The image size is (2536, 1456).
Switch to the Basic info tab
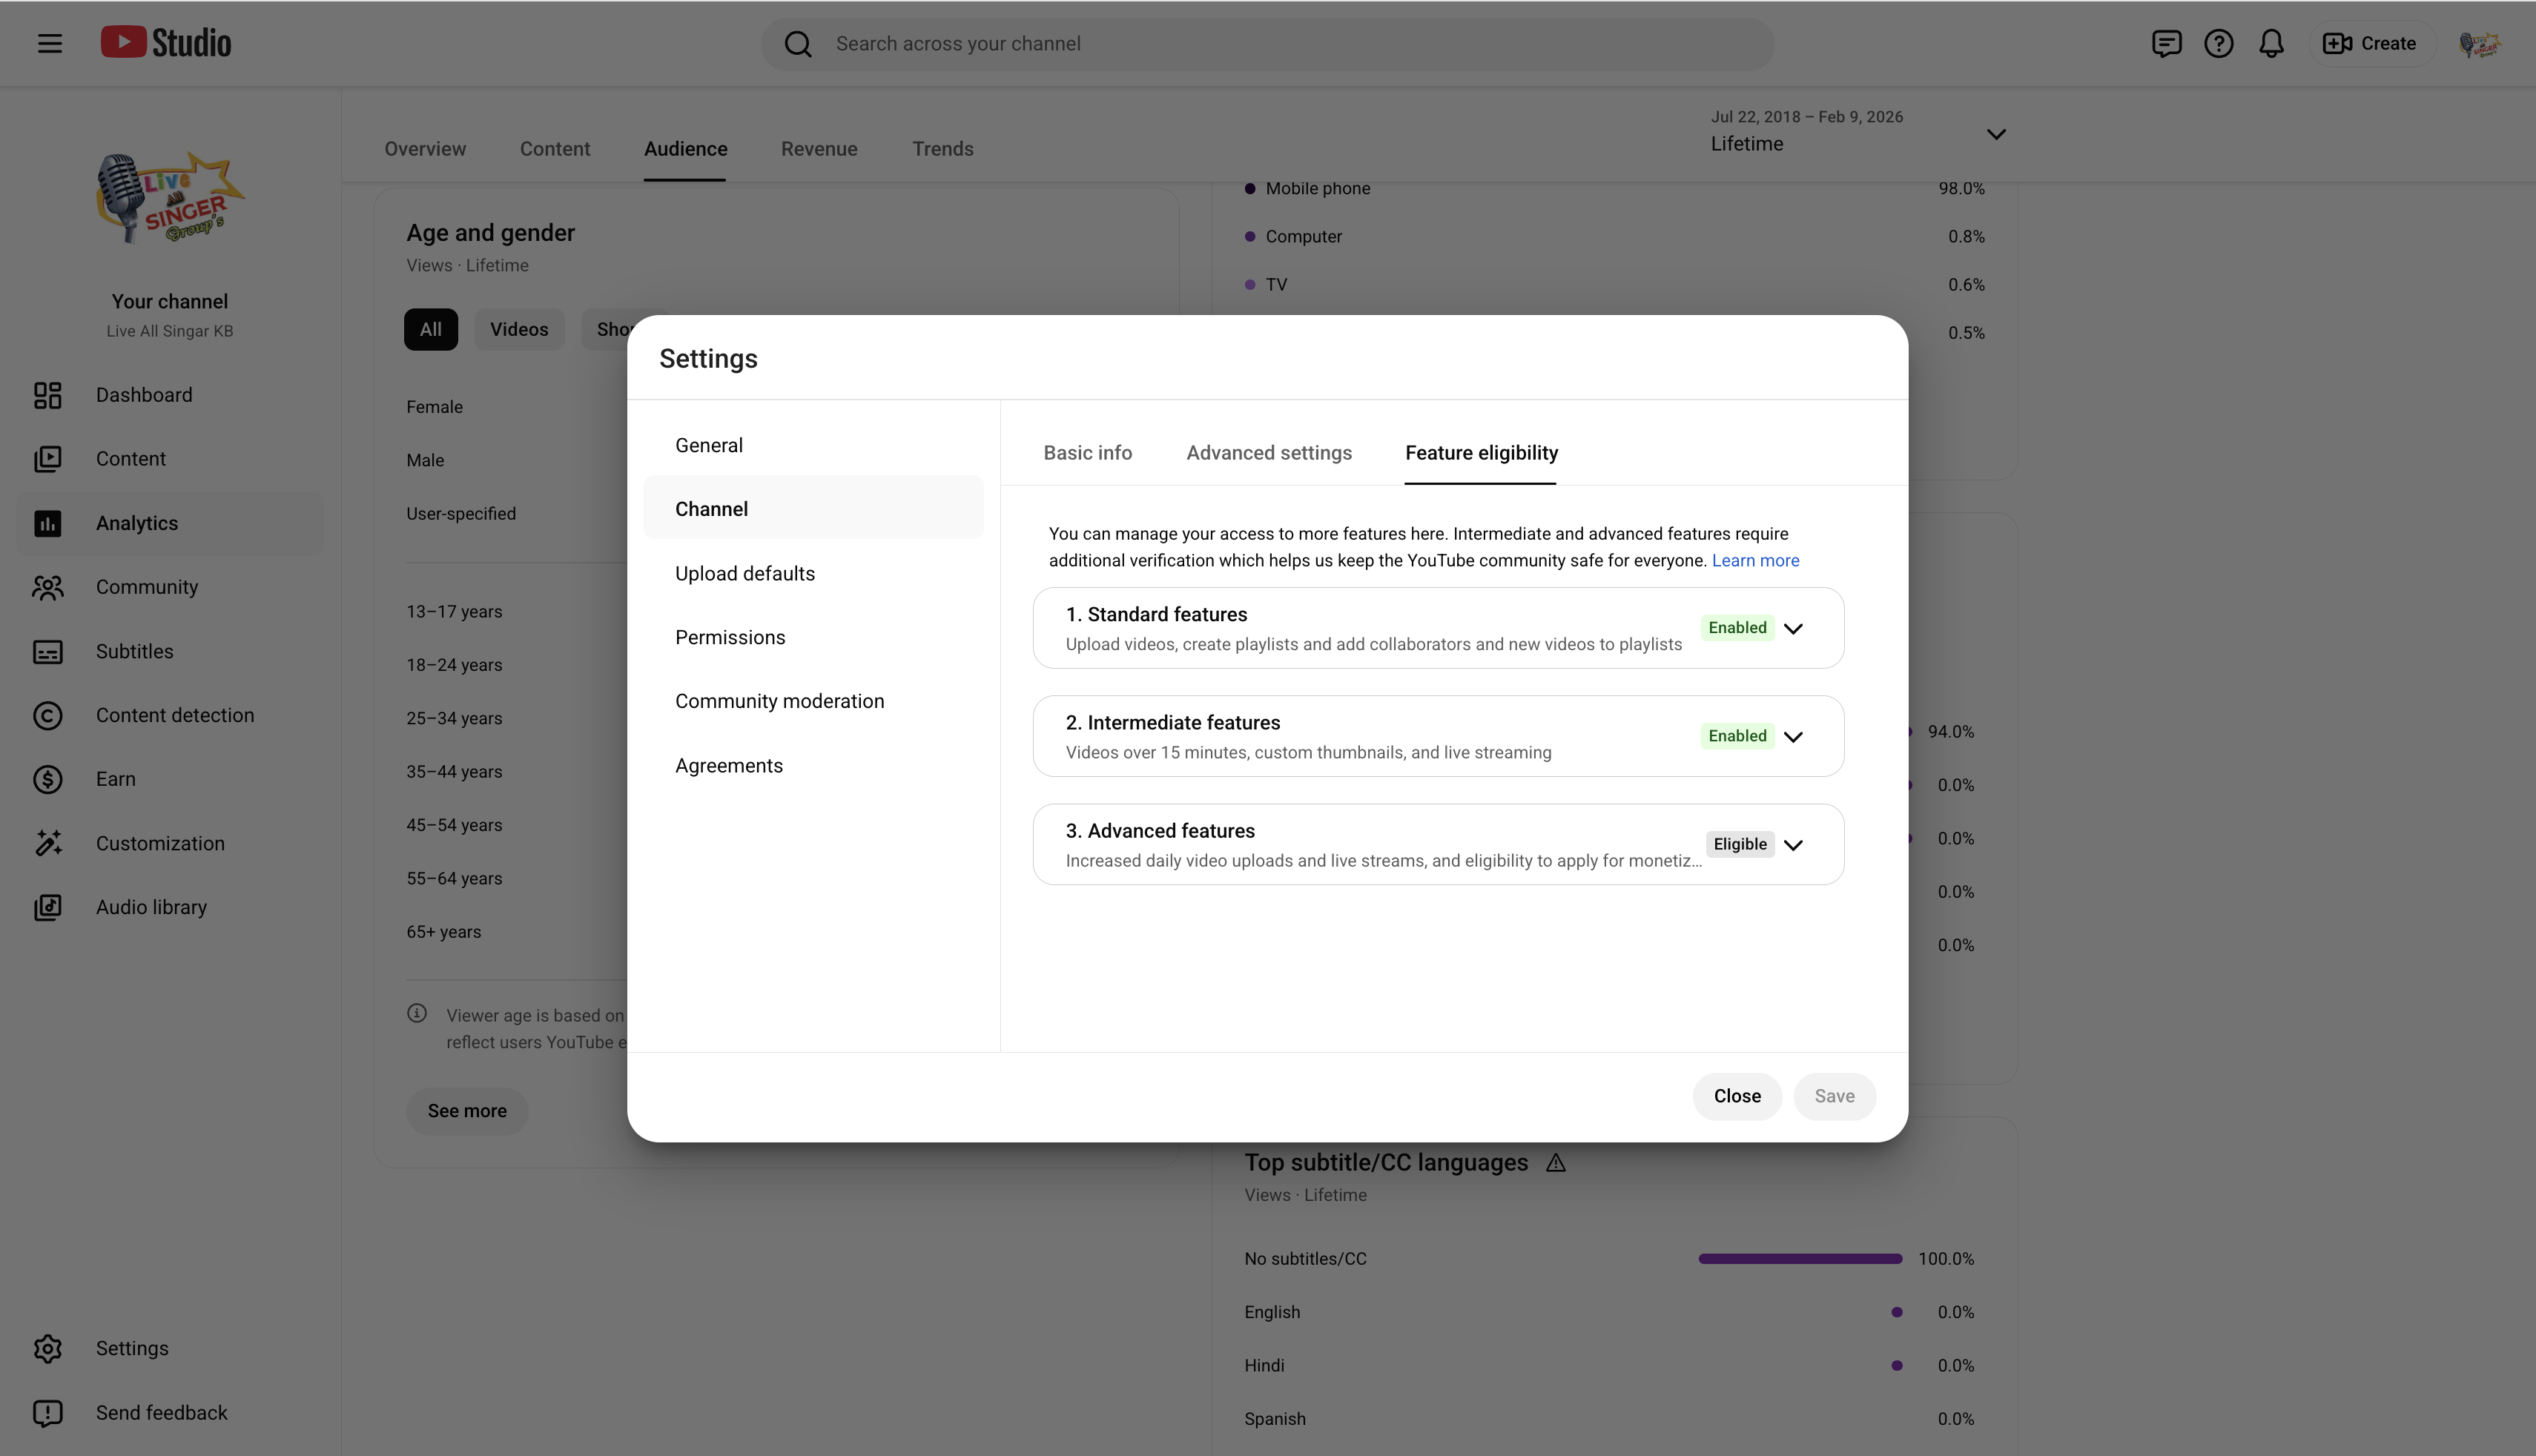[x=1088, y=453]
